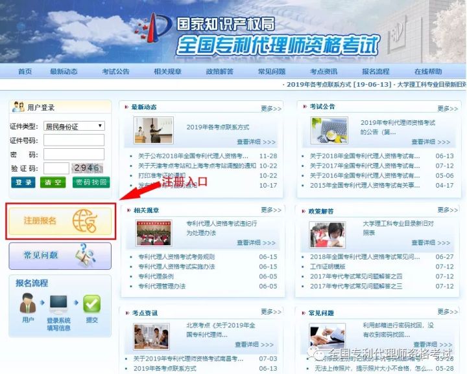Open 2018年全国专利代理人资格考试常见问... link
Screen dimensions: 467x374
pyautogui.click(x=365, y=256)
